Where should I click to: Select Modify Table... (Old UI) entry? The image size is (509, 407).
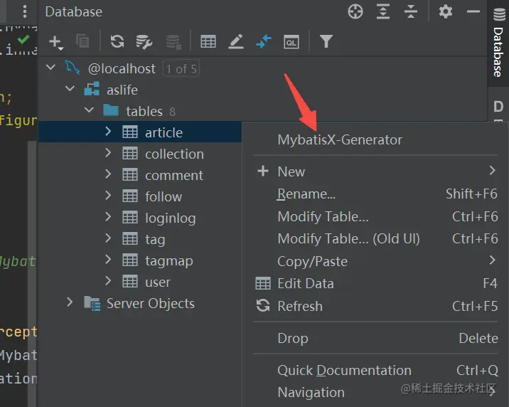point(375,239)
